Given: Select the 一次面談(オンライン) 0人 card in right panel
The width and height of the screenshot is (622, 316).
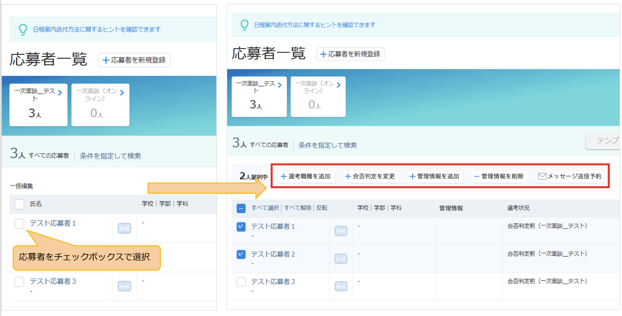Looking at the screenshot, I should [318, 97].
